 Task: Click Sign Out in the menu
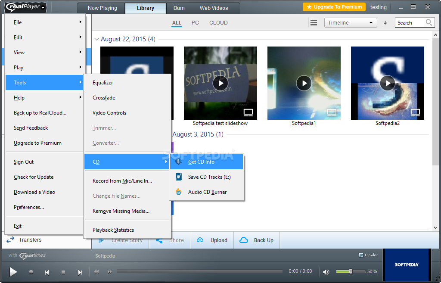pyautogui.click(x=45, y=162)
